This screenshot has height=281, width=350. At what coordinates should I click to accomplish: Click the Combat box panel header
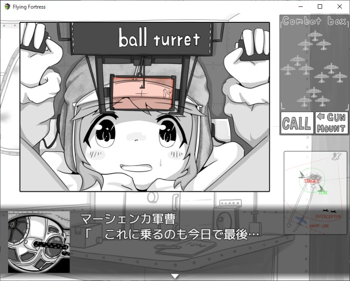315,20
